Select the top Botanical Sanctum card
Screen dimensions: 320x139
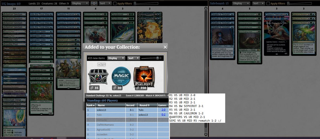pos(15,14)
